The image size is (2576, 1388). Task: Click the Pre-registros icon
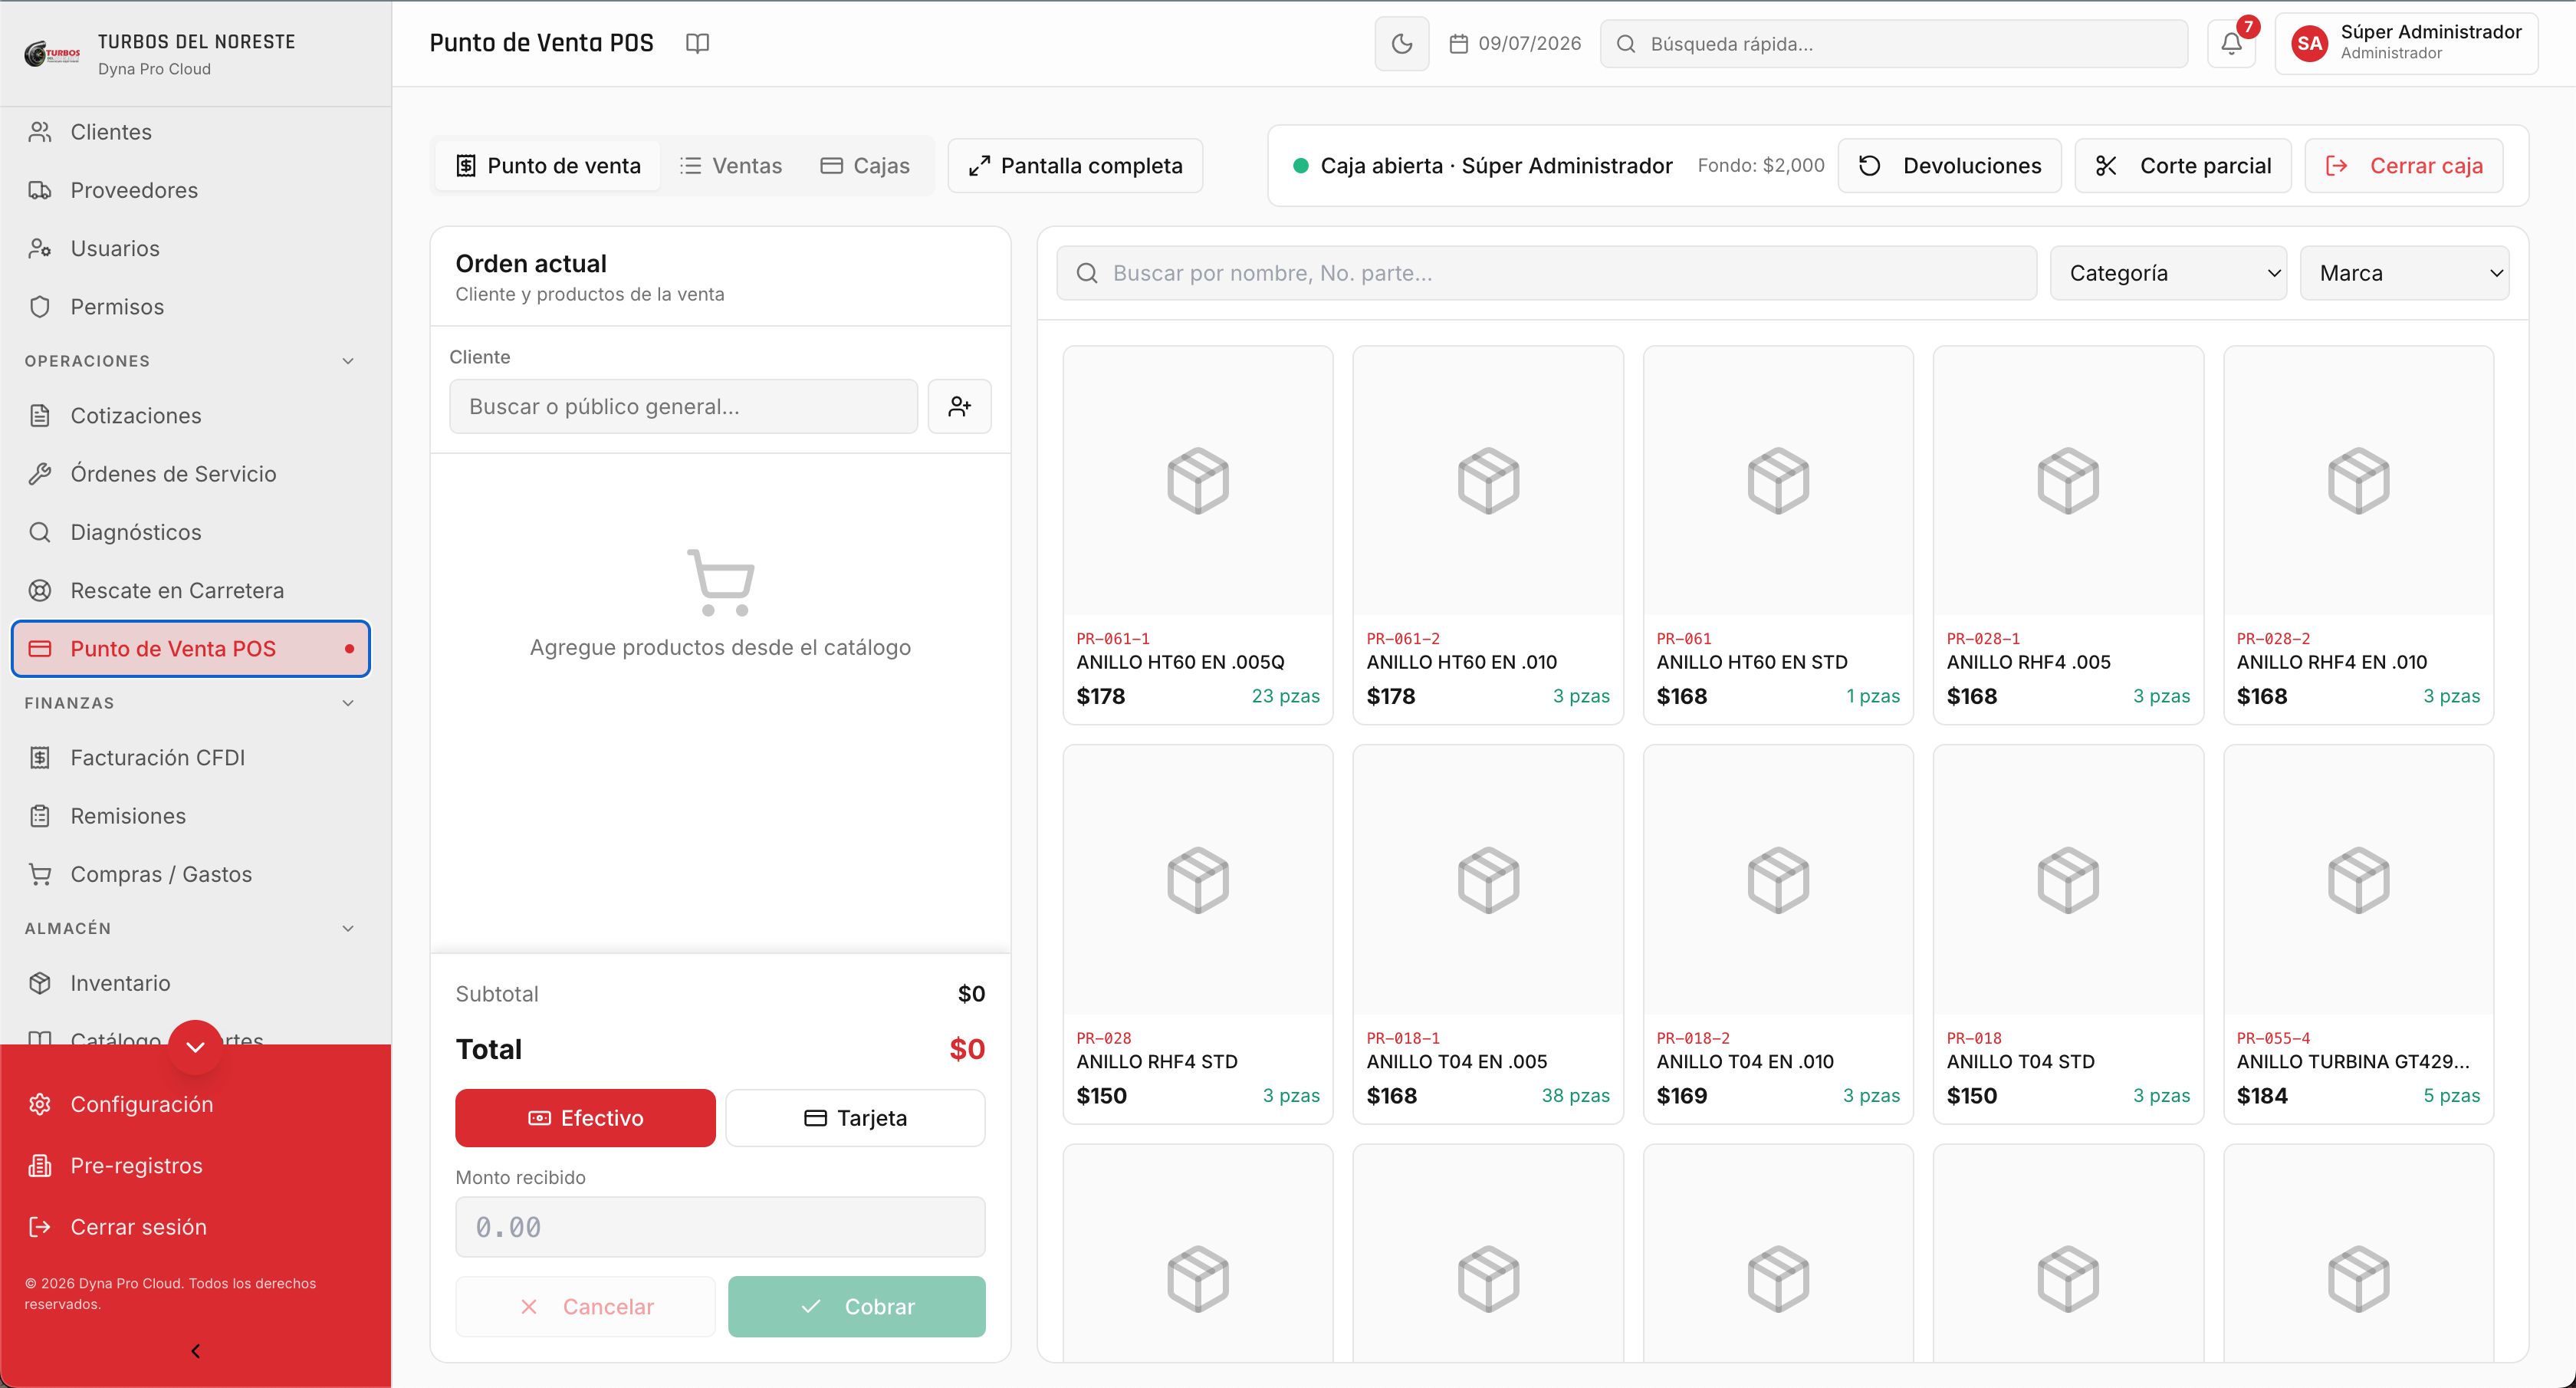coord(40,1166)
